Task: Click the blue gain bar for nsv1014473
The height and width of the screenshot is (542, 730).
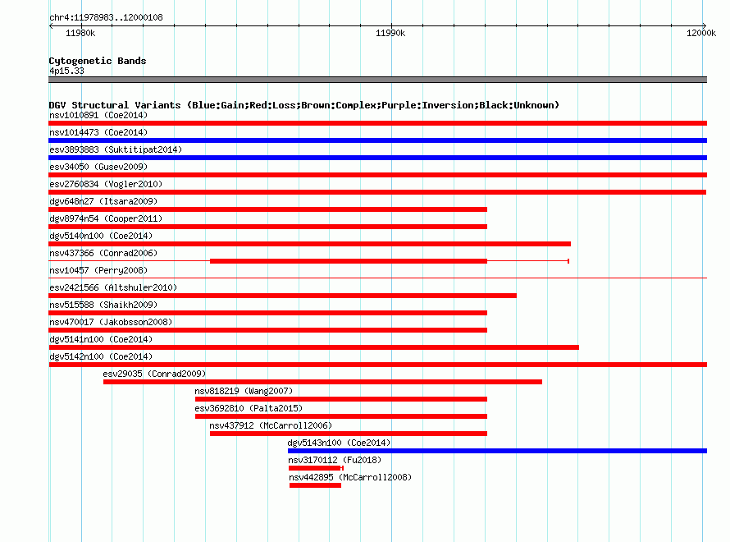Action: tap(377, 140)
